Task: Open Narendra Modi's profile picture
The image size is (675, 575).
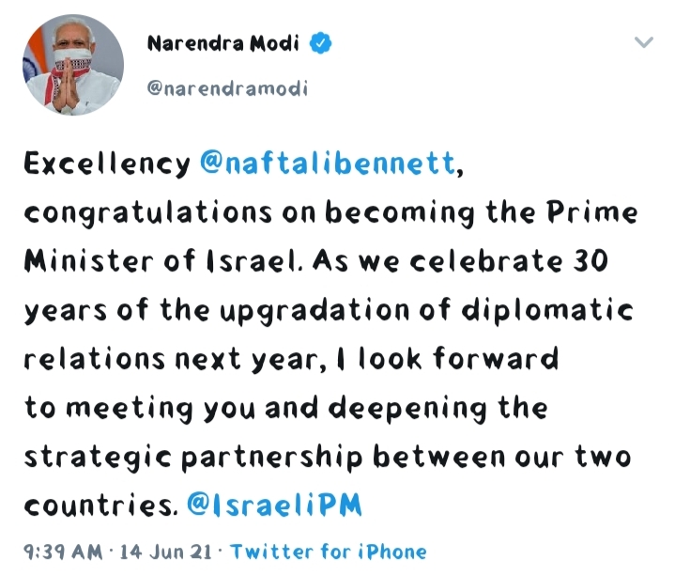Action: pyautogui.click(x=73, y=65)
